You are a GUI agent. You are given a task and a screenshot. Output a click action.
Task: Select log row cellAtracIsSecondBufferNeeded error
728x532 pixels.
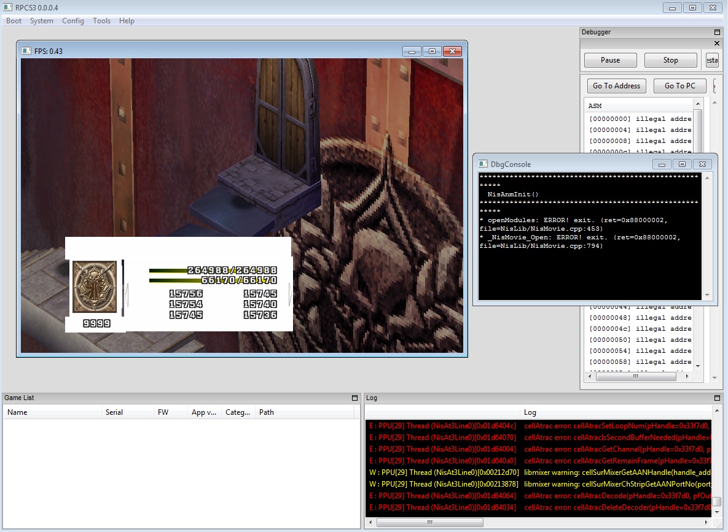tap(539, 438)
